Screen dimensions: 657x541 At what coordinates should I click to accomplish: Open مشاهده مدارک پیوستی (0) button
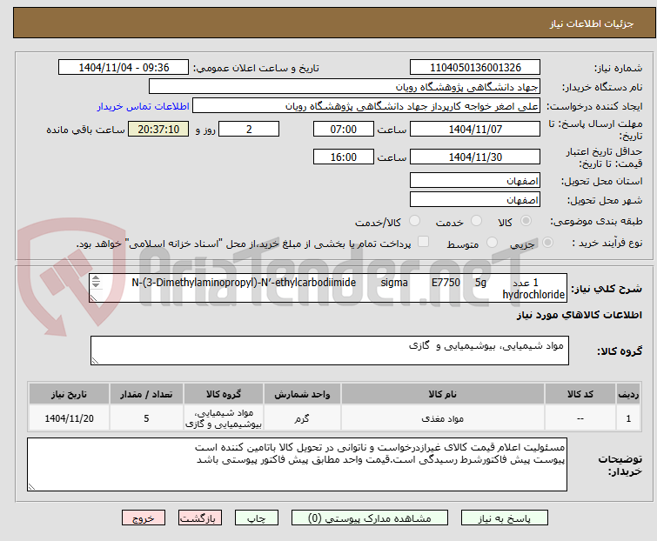click(x=370, y=518)
